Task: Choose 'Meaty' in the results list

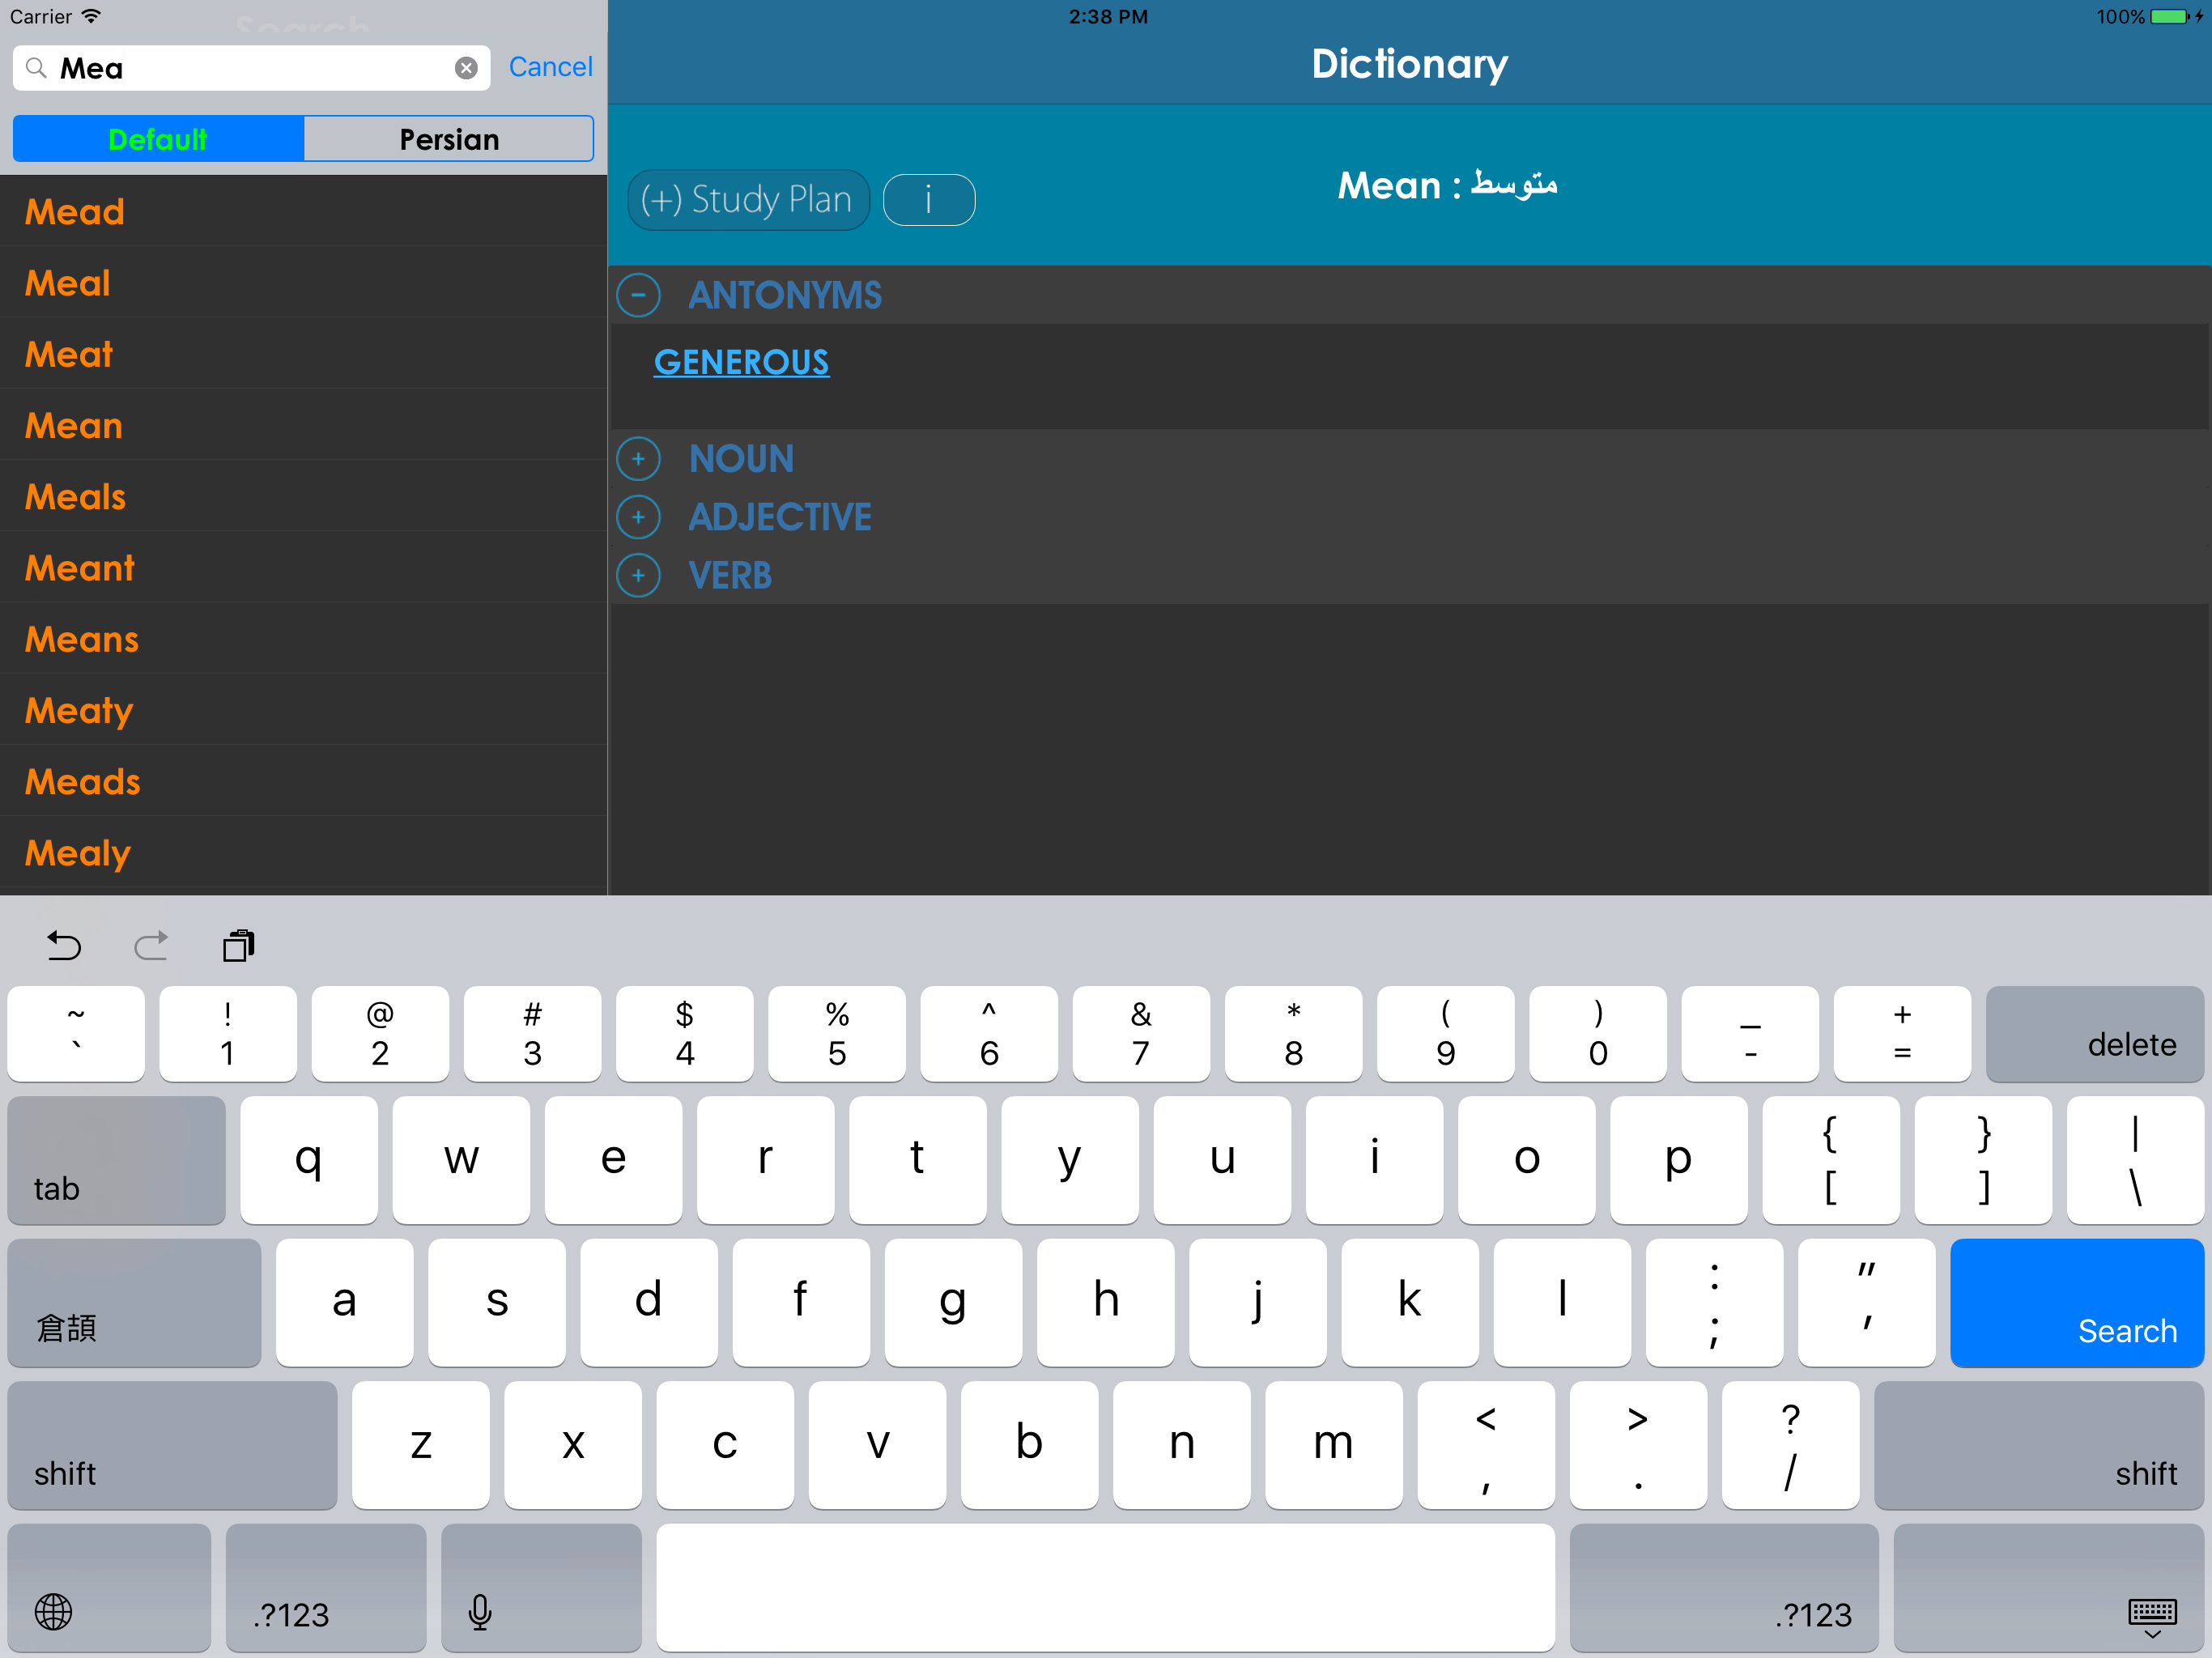Action: point(79,711)
